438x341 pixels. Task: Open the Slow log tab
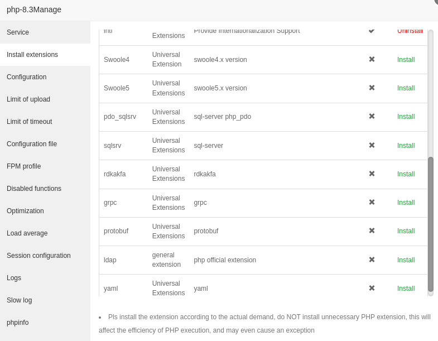[x=19, y=300]
